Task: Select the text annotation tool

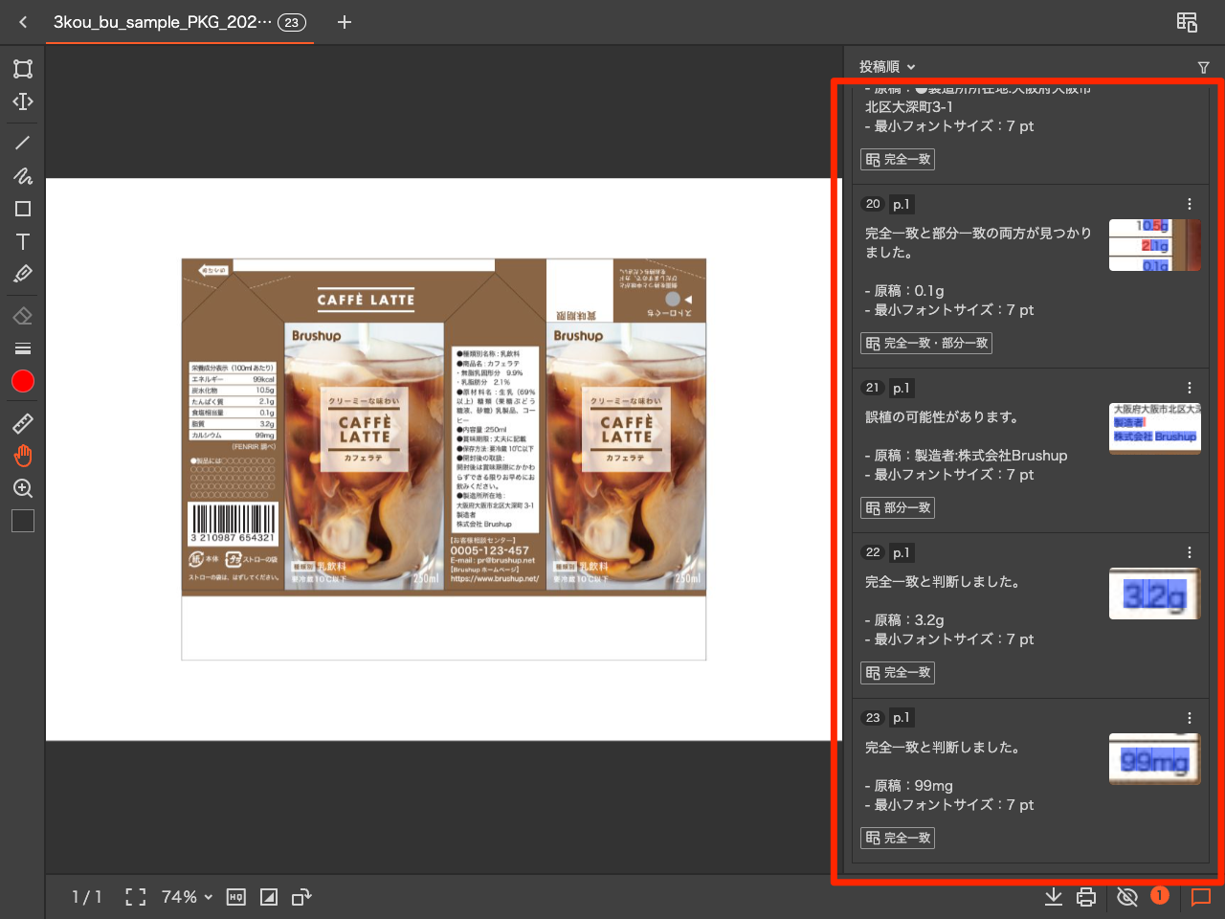Action: click(22, 242)
